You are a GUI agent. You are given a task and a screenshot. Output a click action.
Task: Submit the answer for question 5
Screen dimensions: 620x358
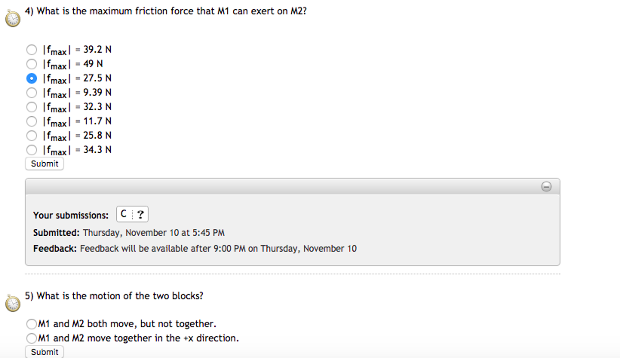(x=44, y=352)
